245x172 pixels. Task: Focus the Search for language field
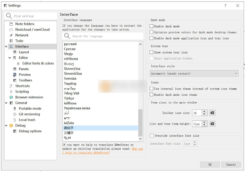pos(103,36)
